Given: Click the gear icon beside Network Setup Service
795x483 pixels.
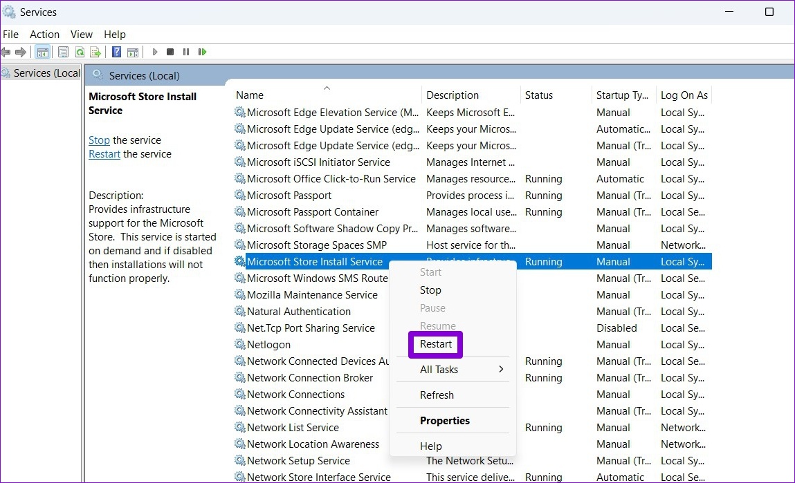Looking at the screenshot, I should pyautogui.click(x=240, y=461).
